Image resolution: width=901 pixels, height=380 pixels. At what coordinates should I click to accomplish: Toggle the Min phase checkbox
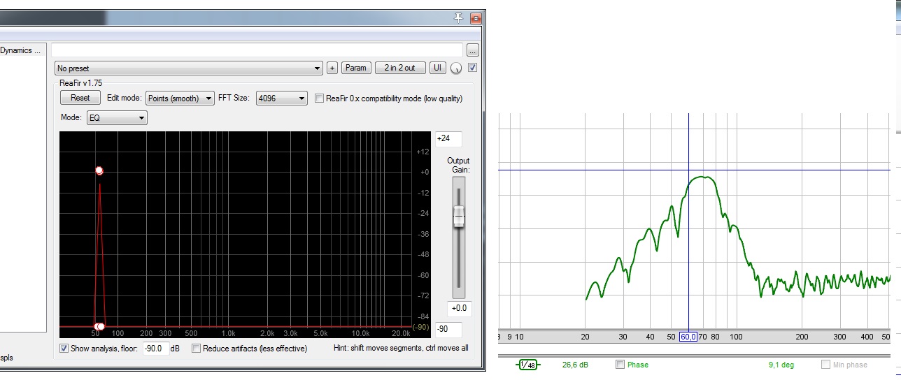(x=825, y=365)
